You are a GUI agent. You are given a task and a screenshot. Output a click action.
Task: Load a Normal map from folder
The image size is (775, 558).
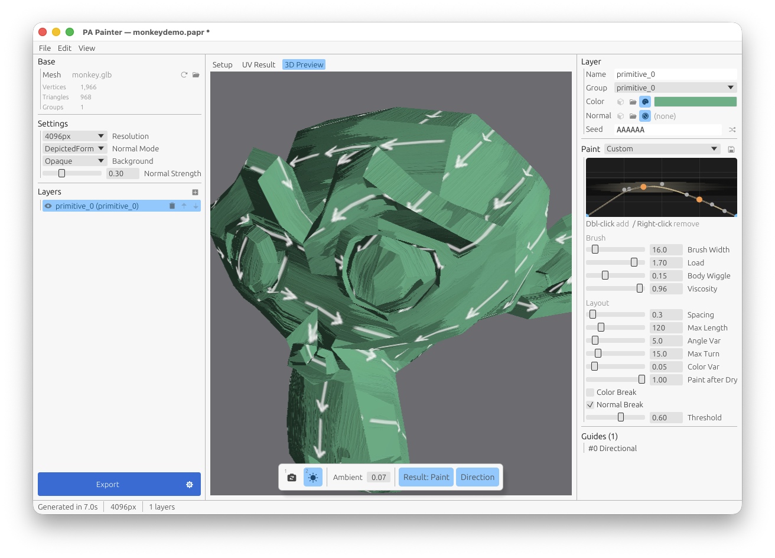coord(633,116)
